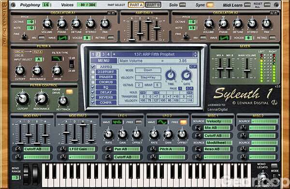Open the Misc 1 Velocity source dropdown
The width and height of the screenshot is (290, 189).
tap(219, 121)
